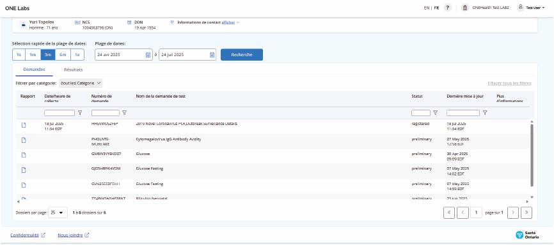554x245 pixels.
Task: Select the 1a quick date range
Action: [x=77, y=55]
